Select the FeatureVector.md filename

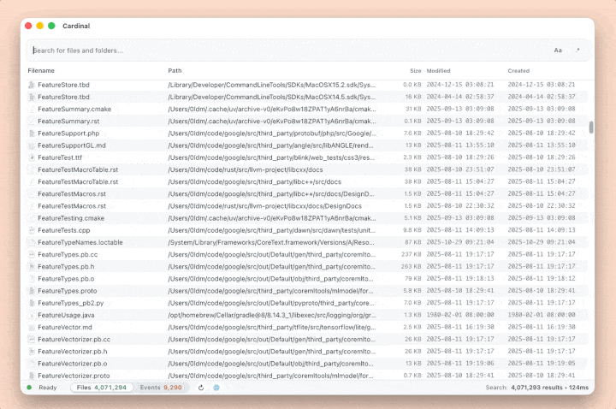click(65, 327)
